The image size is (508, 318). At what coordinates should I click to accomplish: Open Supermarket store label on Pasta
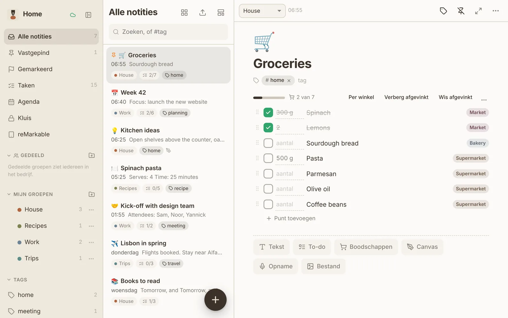(471, 158)
